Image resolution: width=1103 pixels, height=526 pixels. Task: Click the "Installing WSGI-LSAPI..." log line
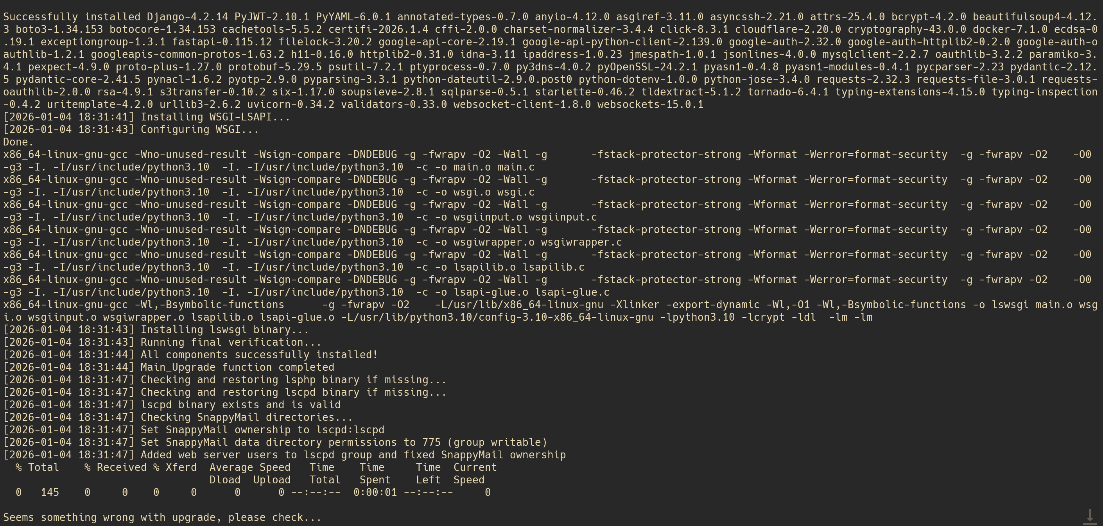pos(215,117)
